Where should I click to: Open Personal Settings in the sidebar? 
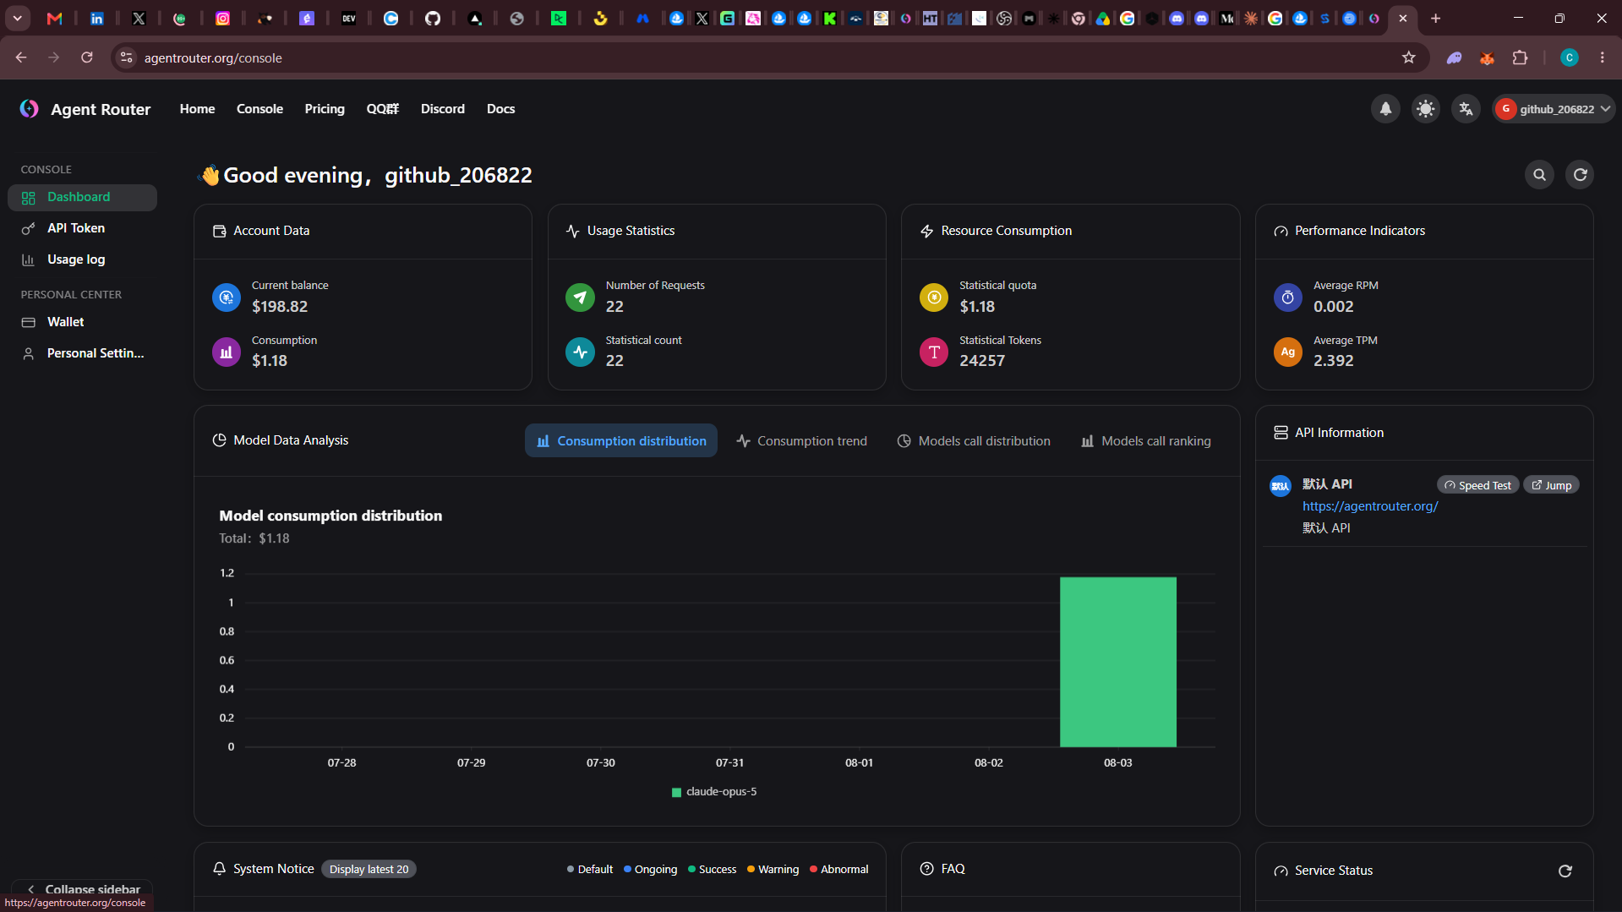pyautogui.click(x=82, y=353)
